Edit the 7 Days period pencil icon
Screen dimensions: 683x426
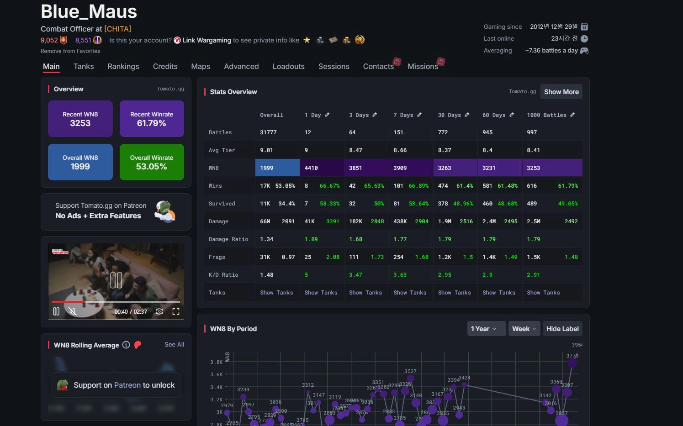coord(419,115)
